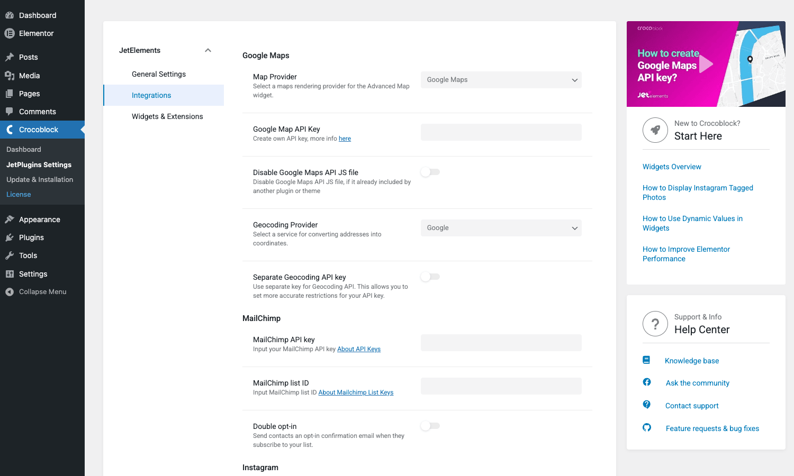Enable Separate Geocoding API key switch
Image resolution: width=794 pixels, height=476 pixels.
(430, 277)
